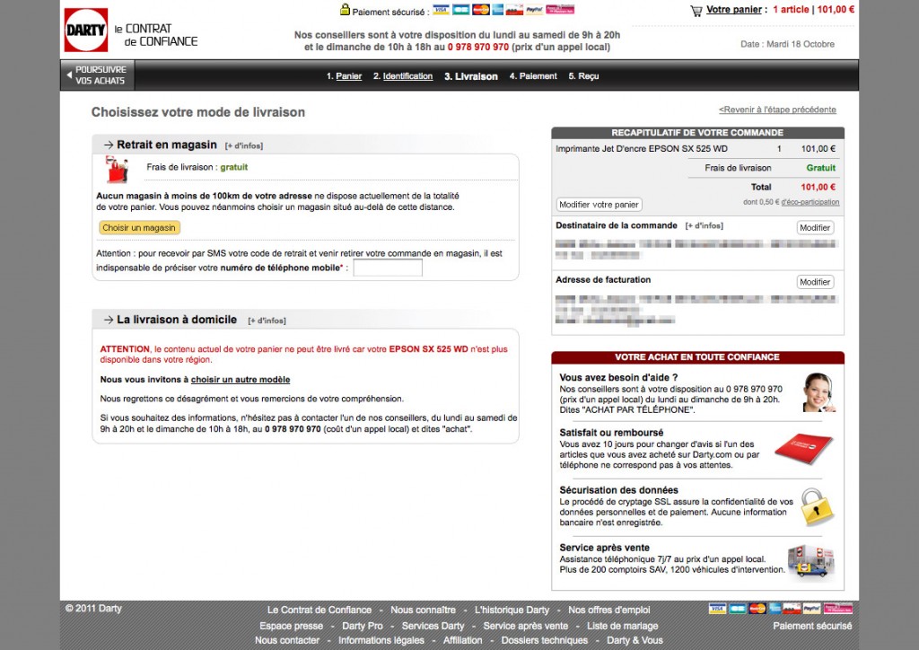The image size is (919, 650).
Task: Click the advisor with headset photo
Action: [818, 392]
